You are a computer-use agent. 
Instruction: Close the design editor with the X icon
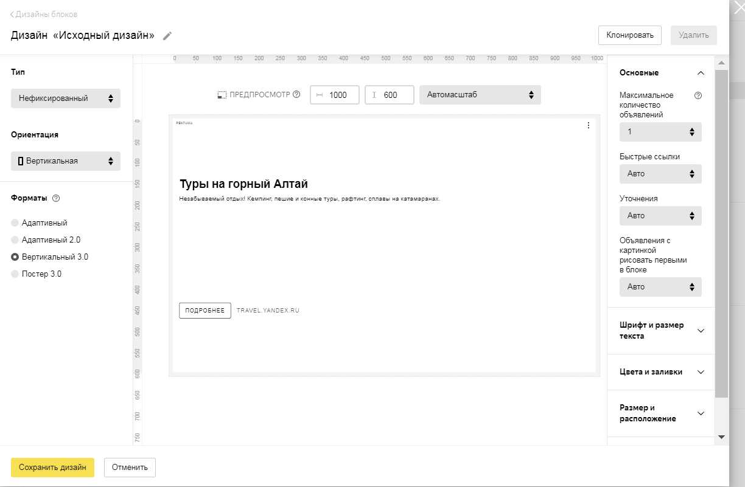737,9
